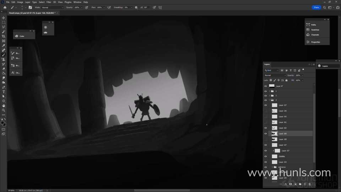This screenshot has height=192, width=341.
Task: Hide Layer 47 with its eye icon
Action: (x=266, y=86)
